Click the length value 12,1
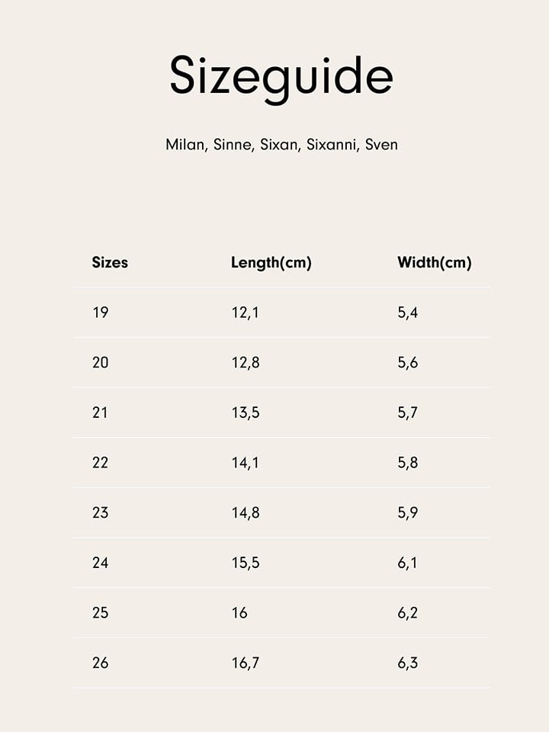The image size is (549, 732). pos(245,312)
